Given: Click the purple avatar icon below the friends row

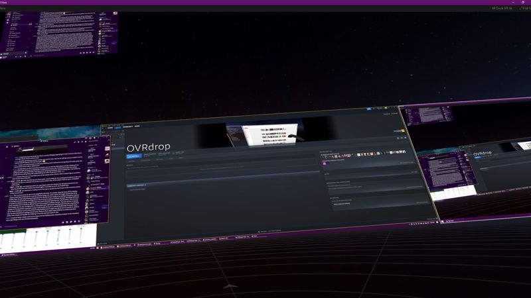Looking at the screenshot, I should [x=325, y=163].
